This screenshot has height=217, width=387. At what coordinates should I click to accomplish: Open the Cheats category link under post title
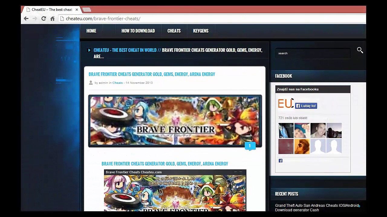pos(118,83)
